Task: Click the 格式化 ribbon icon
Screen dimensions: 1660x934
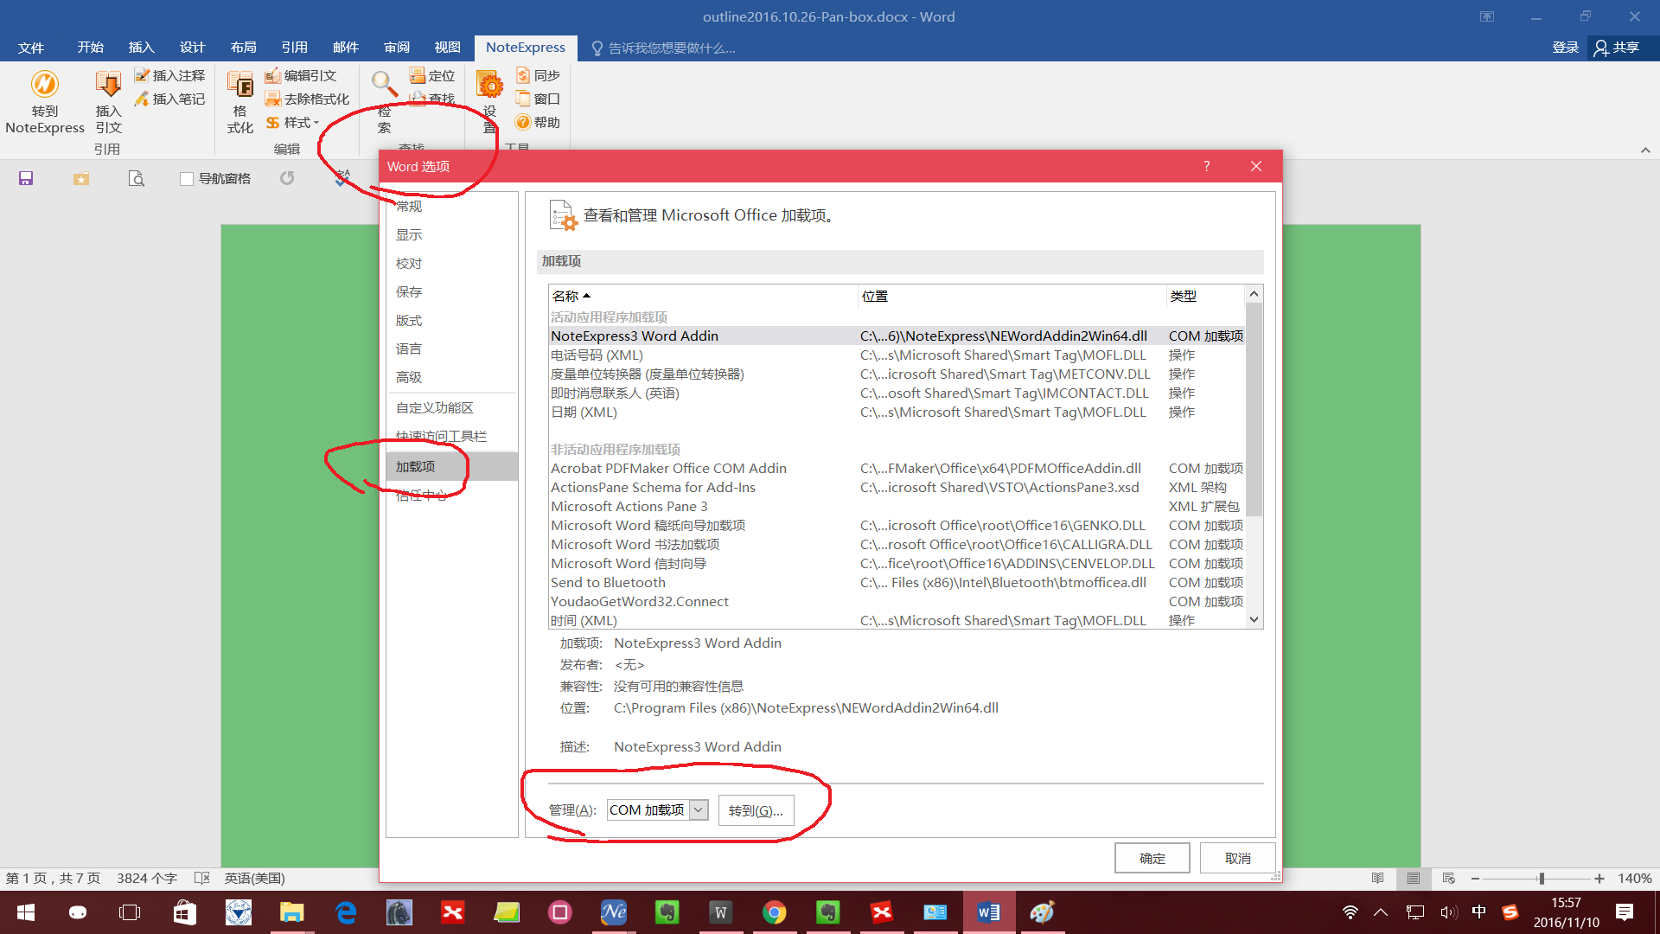Action: click(x=239, y=102)
